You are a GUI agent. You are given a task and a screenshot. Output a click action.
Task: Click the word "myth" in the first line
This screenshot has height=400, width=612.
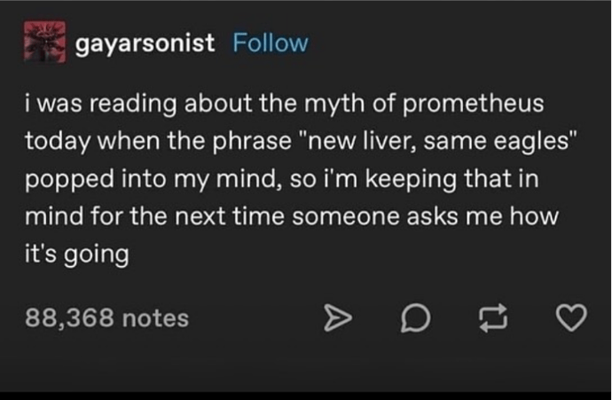coord(334,104)
